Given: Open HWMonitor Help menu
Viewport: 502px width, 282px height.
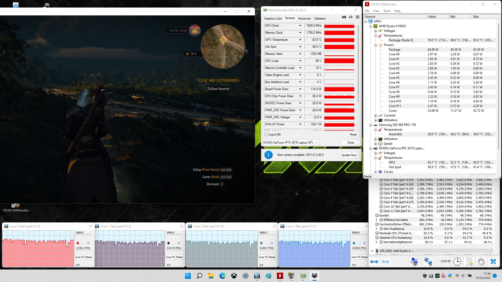Looking at the screenshot, I should pyautogui.click(x=397, y=11).
